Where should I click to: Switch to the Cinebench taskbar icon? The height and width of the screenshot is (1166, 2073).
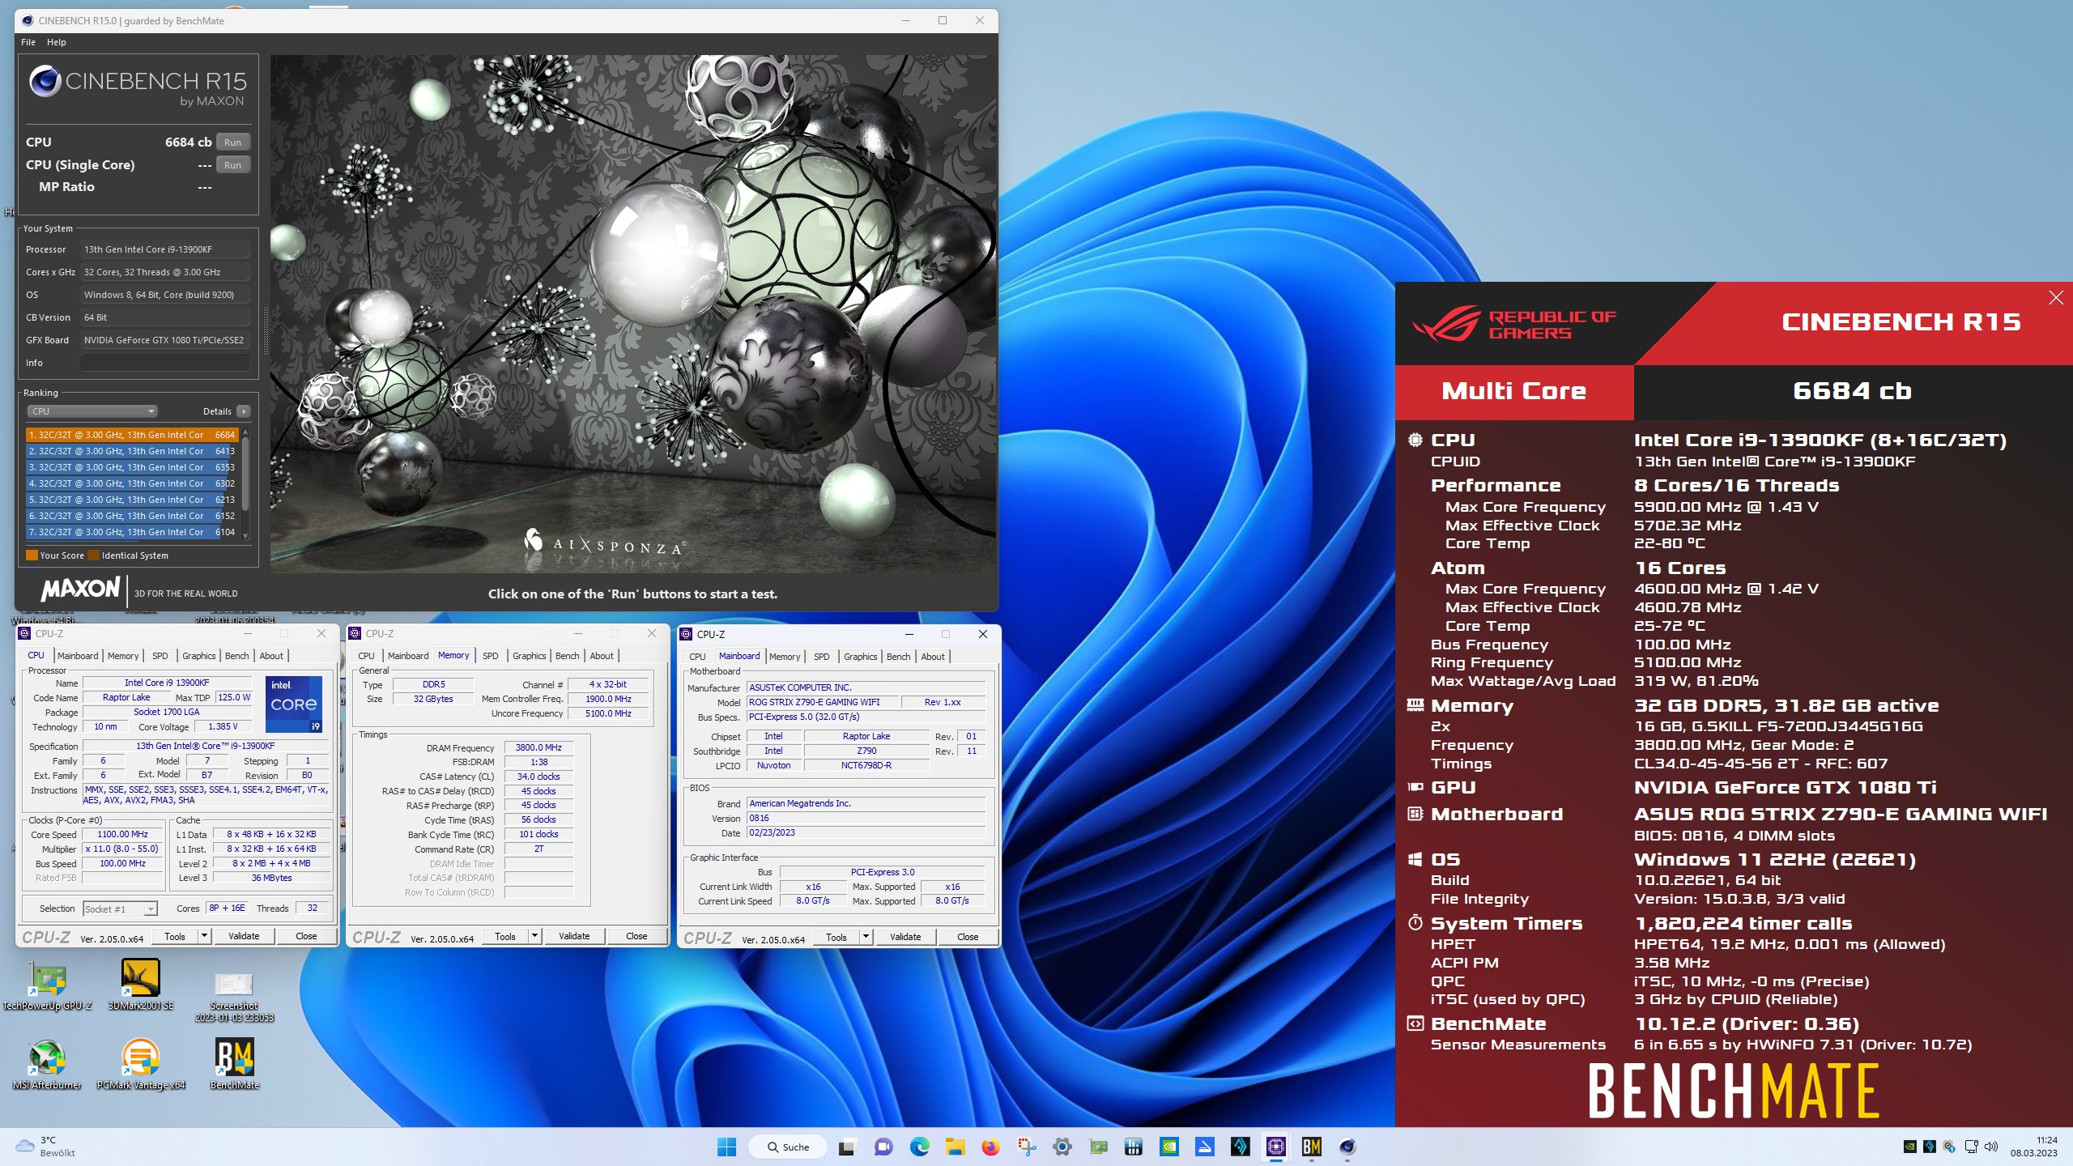point(1347,1147)
